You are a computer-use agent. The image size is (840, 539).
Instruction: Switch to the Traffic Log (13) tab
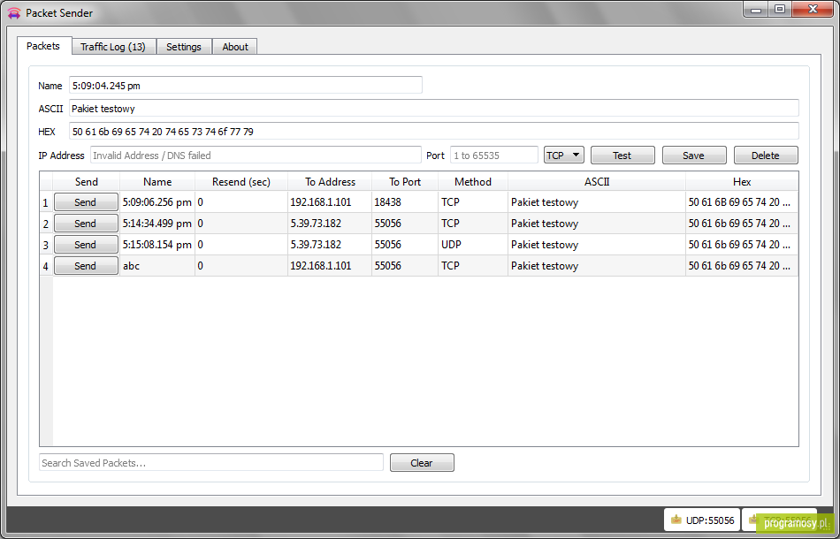pos(113,47)
